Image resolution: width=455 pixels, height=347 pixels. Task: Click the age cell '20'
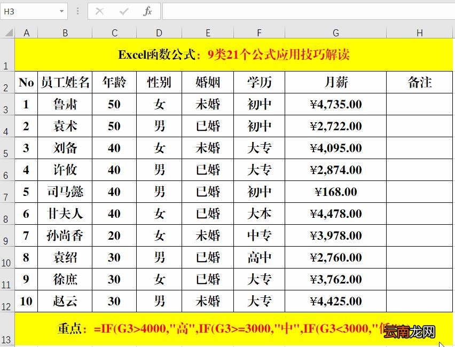coord(114,235)
